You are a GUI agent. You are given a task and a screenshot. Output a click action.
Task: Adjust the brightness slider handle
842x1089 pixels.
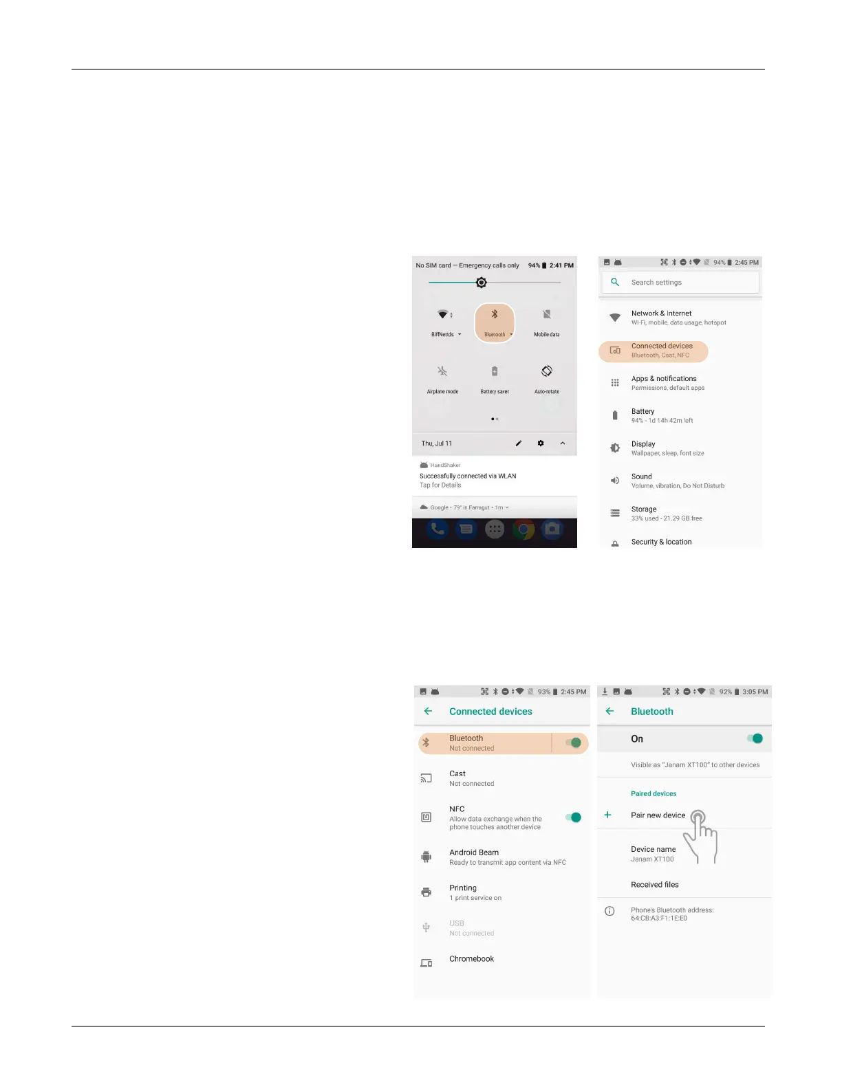pos(482,283)
